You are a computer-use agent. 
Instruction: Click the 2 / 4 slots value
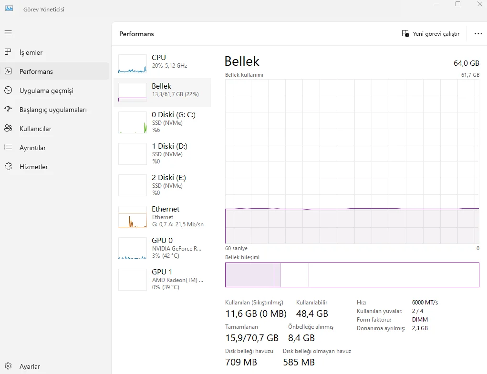[x=417, y=311]
